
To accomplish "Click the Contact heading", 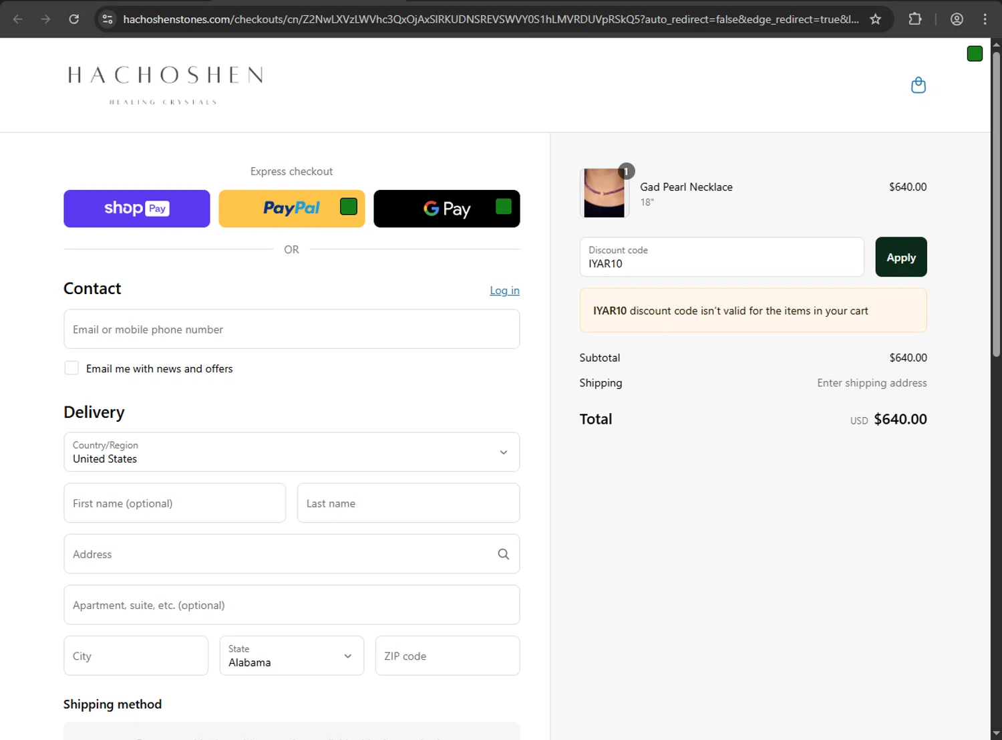I will (x=92, y=289).
